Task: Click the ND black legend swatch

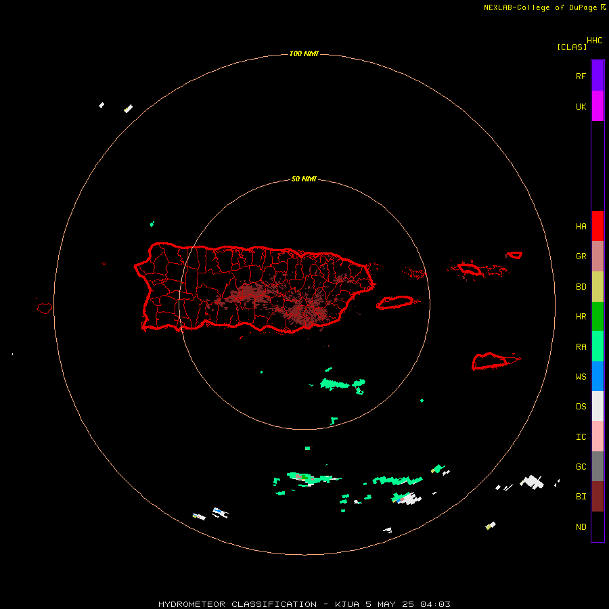Action: pyautogui.click(x=597, y=526)
